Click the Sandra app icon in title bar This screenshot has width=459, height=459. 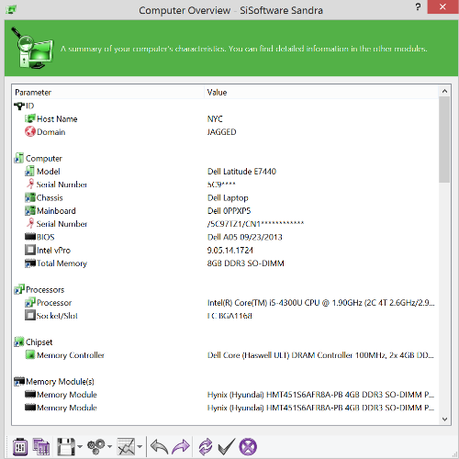click(11, 10)
